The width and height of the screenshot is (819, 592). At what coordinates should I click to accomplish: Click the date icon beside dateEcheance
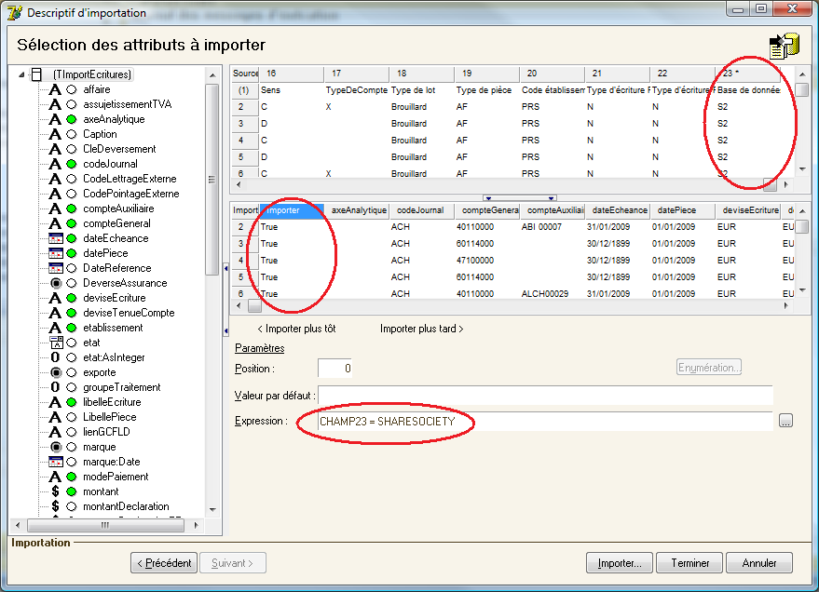[x=55, y=238]
